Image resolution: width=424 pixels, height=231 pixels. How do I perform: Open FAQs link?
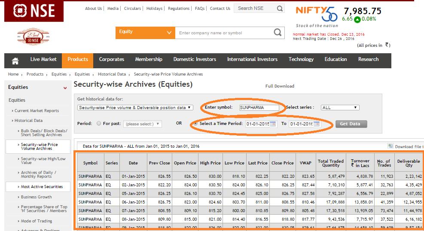(x=200, y=9)
